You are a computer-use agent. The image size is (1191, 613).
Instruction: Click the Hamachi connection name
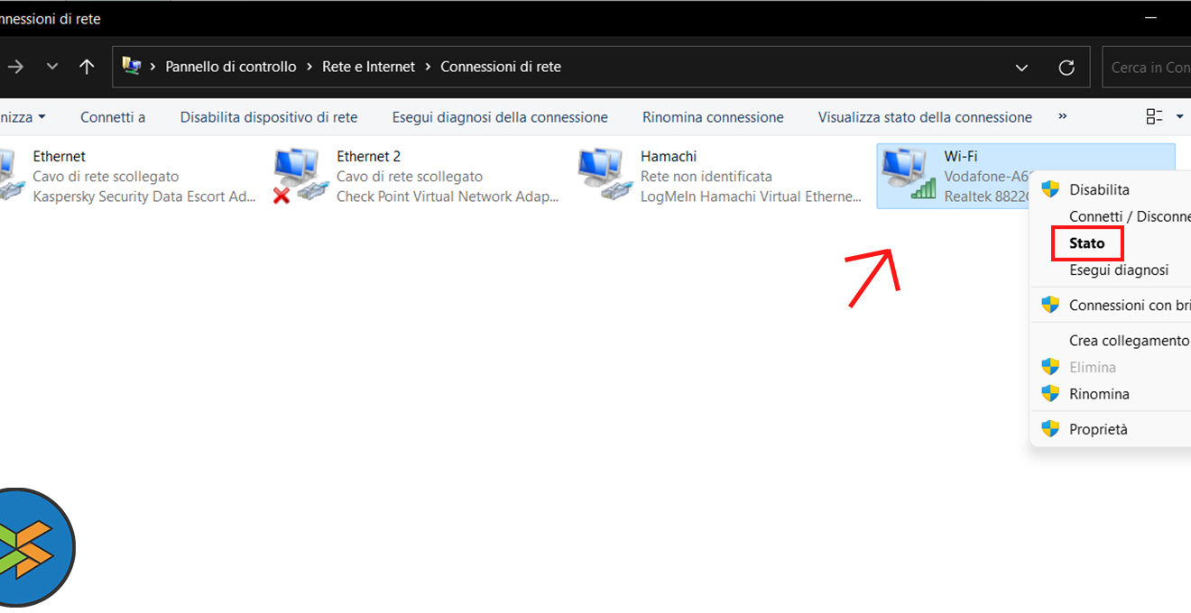[x=669, y=156]
